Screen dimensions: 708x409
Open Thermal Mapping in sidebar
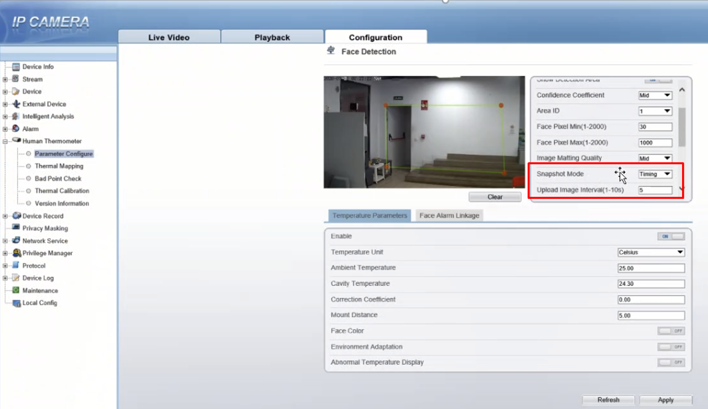coord(59,166)
